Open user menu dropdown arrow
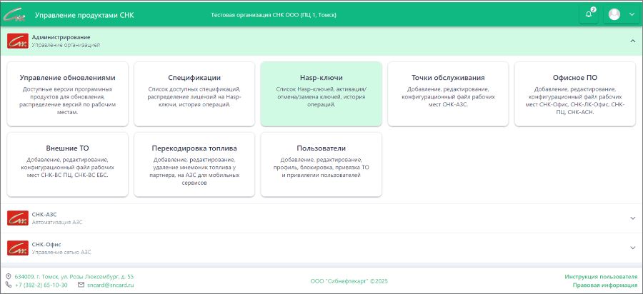 (631, 14)
